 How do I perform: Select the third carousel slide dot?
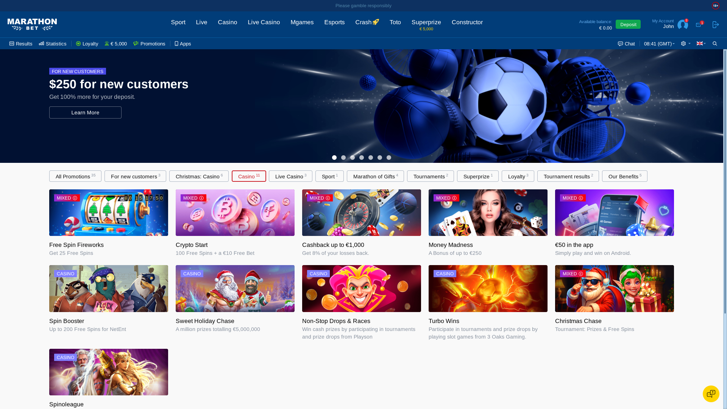(x=353, y=158)
